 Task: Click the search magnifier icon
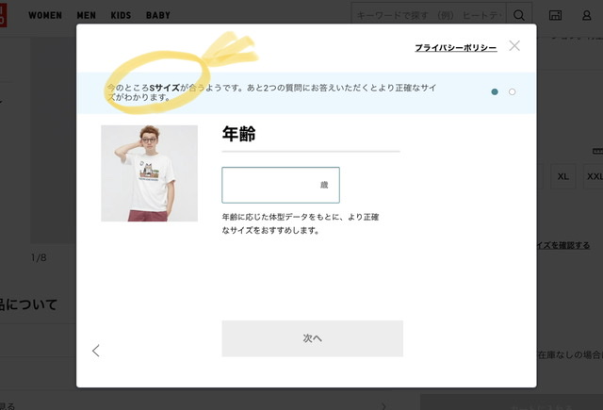click(x=519, y=15)
